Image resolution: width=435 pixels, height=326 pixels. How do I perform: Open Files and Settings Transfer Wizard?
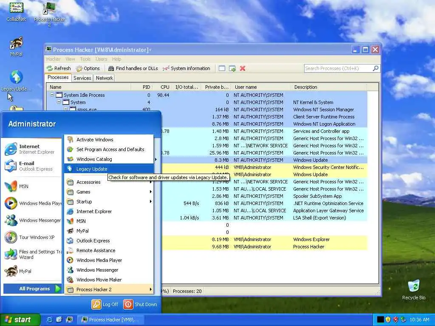coord(32,254)
